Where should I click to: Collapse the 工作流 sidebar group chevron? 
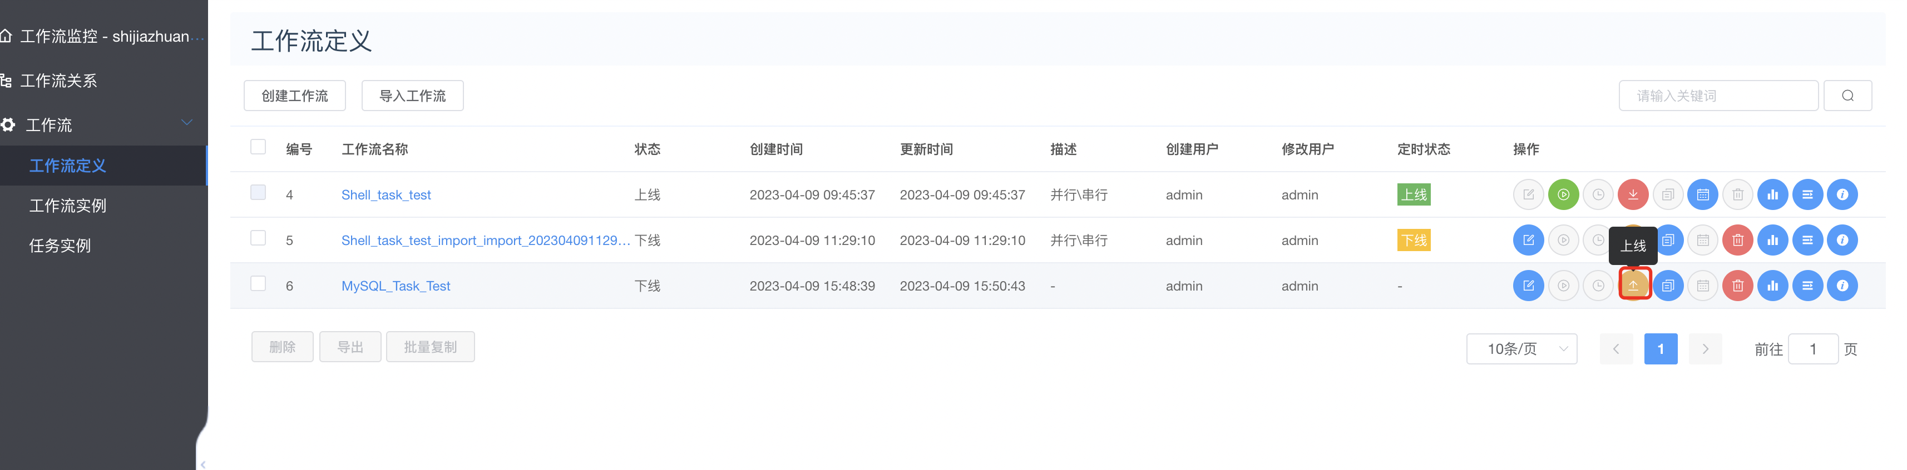pos(187,123)
